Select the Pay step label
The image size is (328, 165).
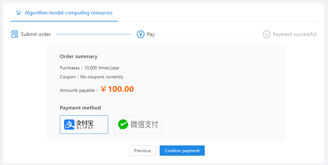click(151, 34)
